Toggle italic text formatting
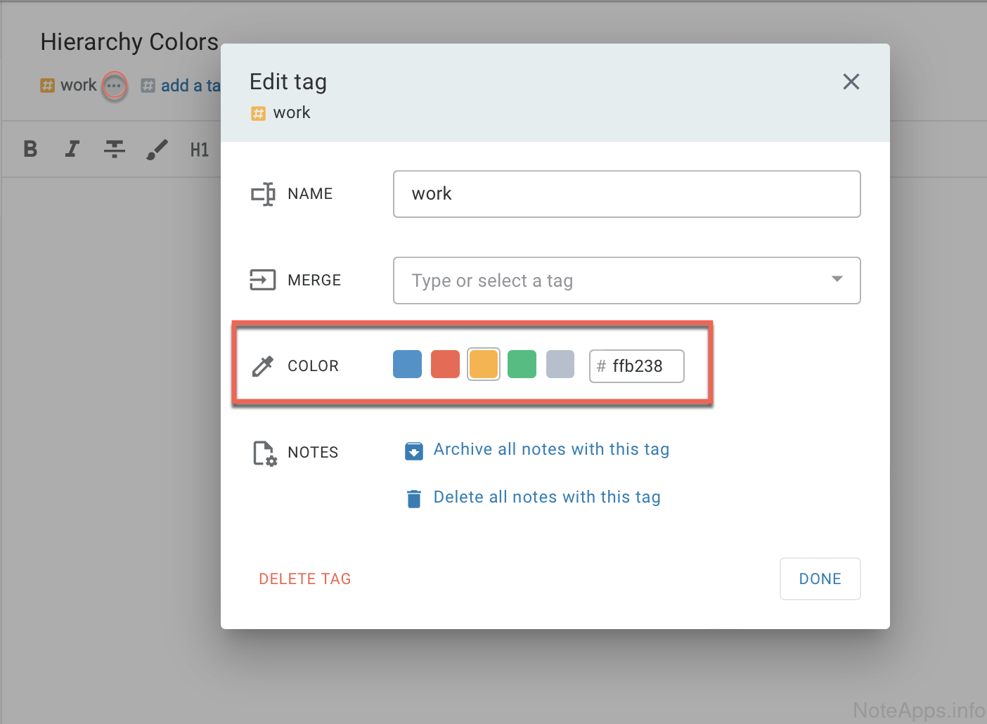Viewport: 987px width, 724px height. pos(72,149)
